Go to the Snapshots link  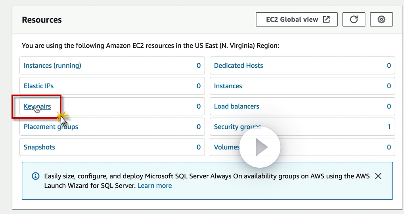pyautogui.click(x=39, y=147)
